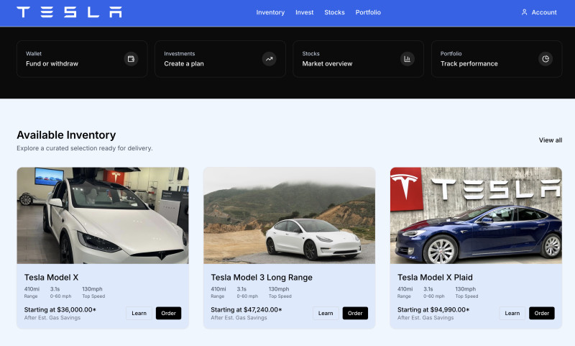Go to Invest in navigation bar
The height and width of the screenshot is (346, 575).
pos(304,12)
